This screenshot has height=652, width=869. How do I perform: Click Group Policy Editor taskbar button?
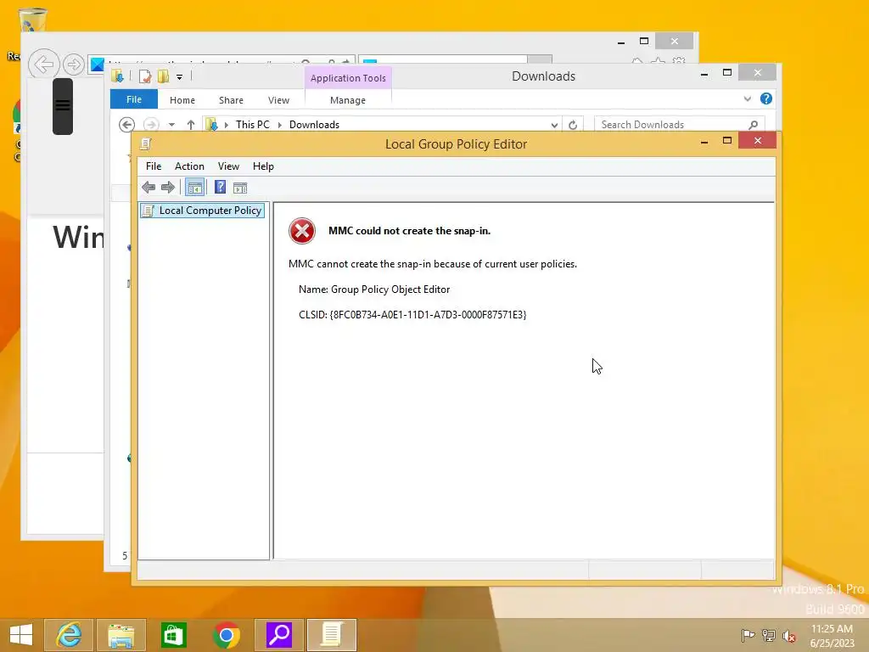(332, 635)
